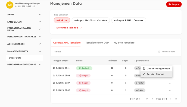
Task: Open the three-dot menu of third row
Action: coord(170,83)
